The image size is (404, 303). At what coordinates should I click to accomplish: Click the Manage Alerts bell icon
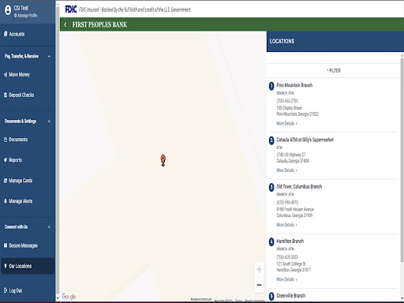click(x=6, y=201)
